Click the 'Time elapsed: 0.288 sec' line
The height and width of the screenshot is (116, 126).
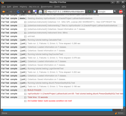coord(54,43)
